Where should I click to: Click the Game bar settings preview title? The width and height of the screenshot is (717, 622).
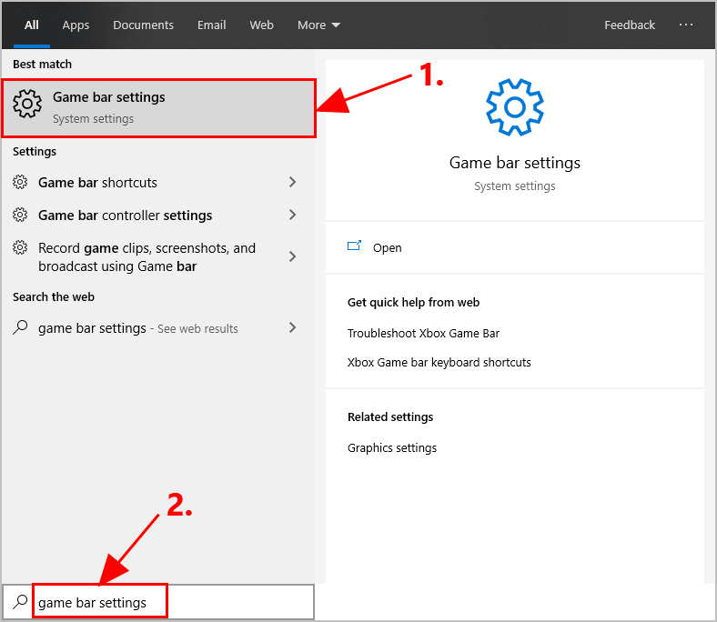515,163
